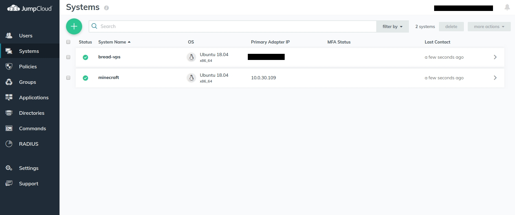The width and height of the screenshot is (515, 215).
Task: Check the minecraft row checkbox
Action: click(68, 78)
